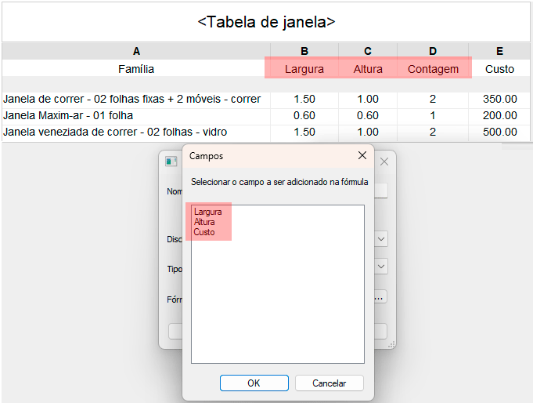Expand the type dropdown arrow in the background dialog
The image size is (533, 403).
click(381, 267)
